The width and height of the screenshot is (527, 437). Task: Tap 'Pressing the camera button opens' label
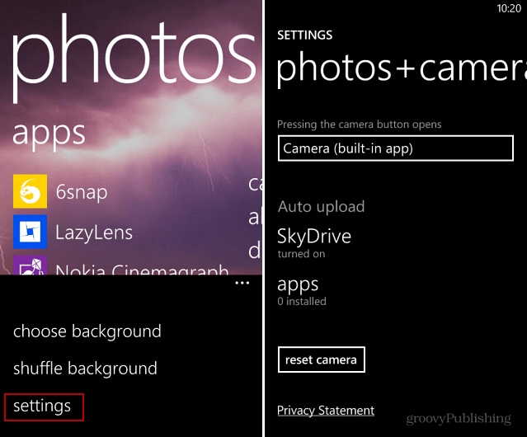coord(360,125)
